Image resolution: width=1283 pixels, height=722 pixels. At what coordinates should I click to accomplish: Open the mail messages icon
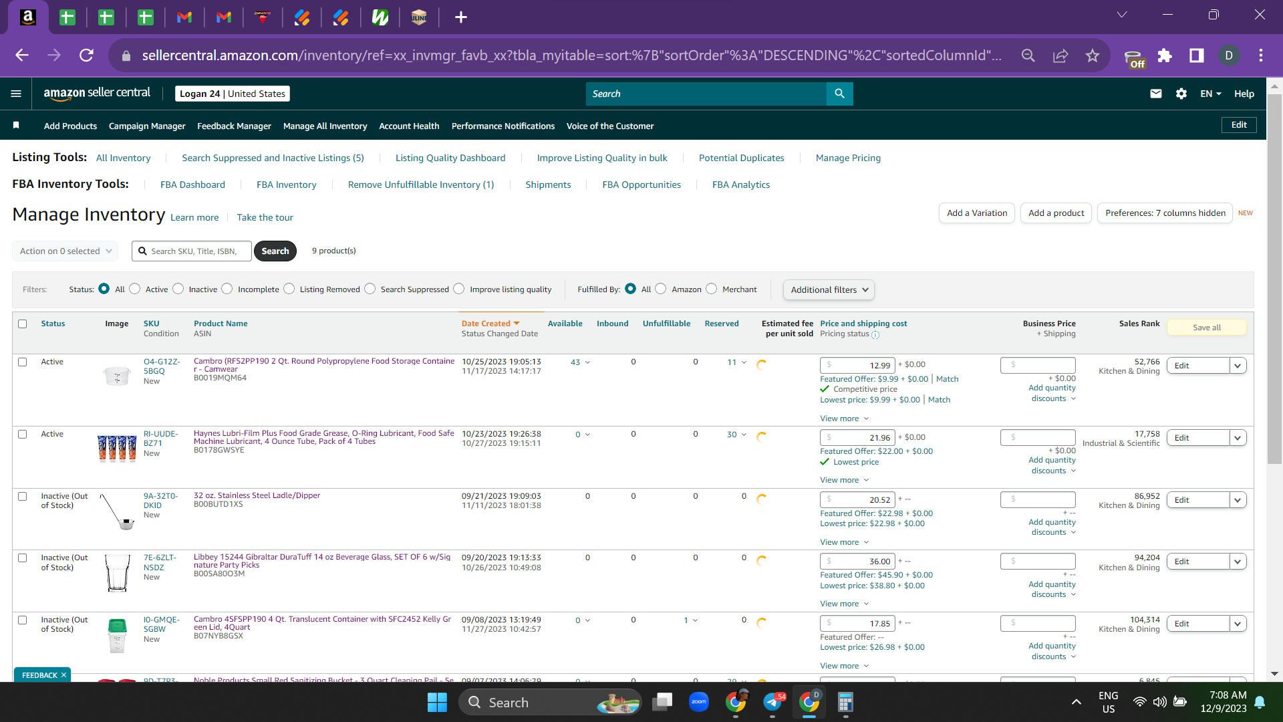pyautogui.click(x=1156, y=94)
